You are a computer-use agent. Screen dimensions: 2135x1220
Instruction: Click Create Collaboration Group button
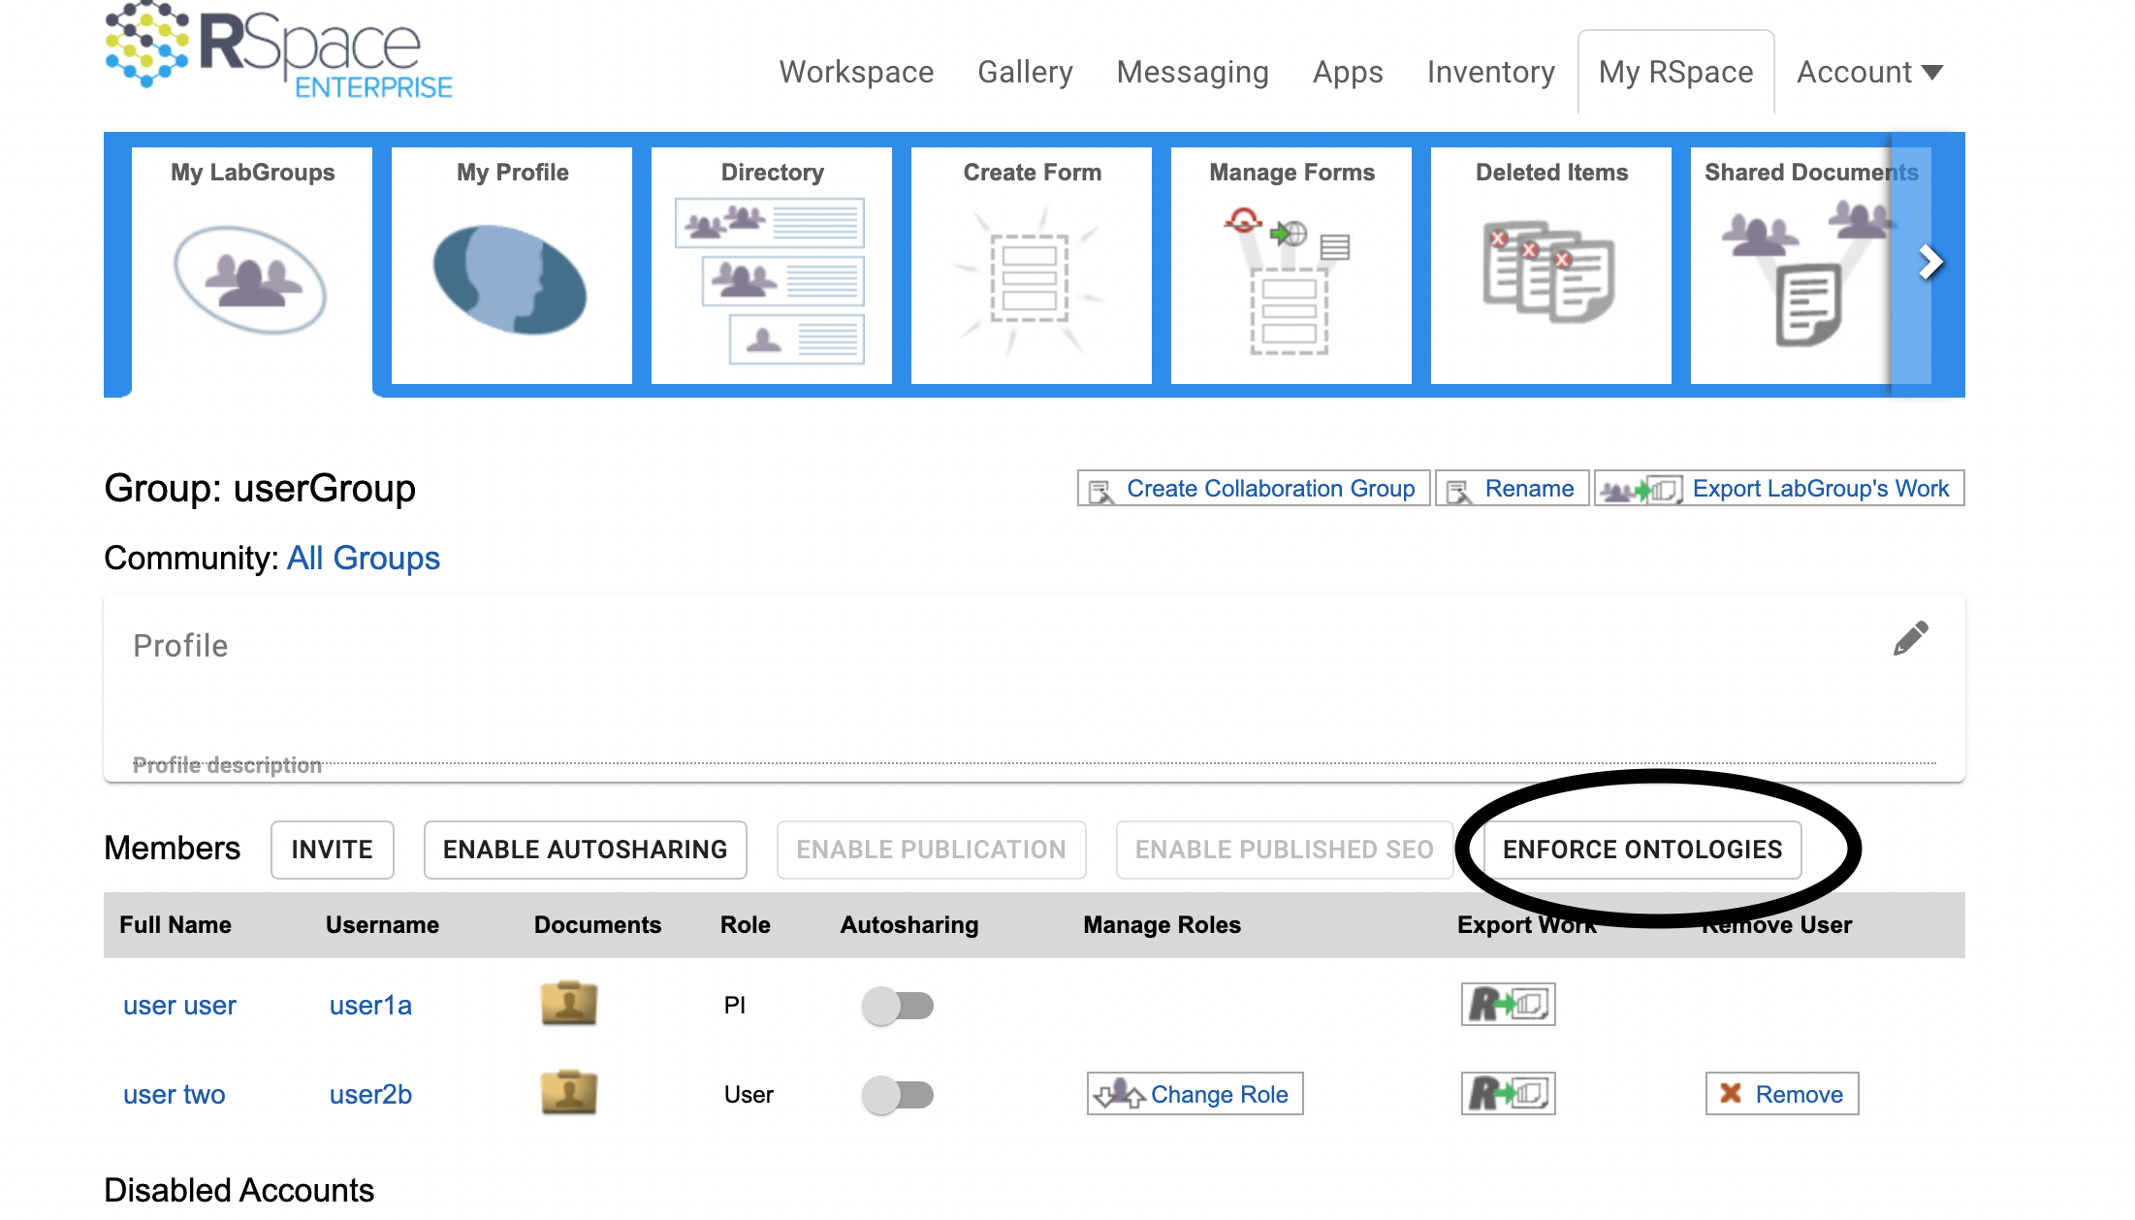(1254, 488)
